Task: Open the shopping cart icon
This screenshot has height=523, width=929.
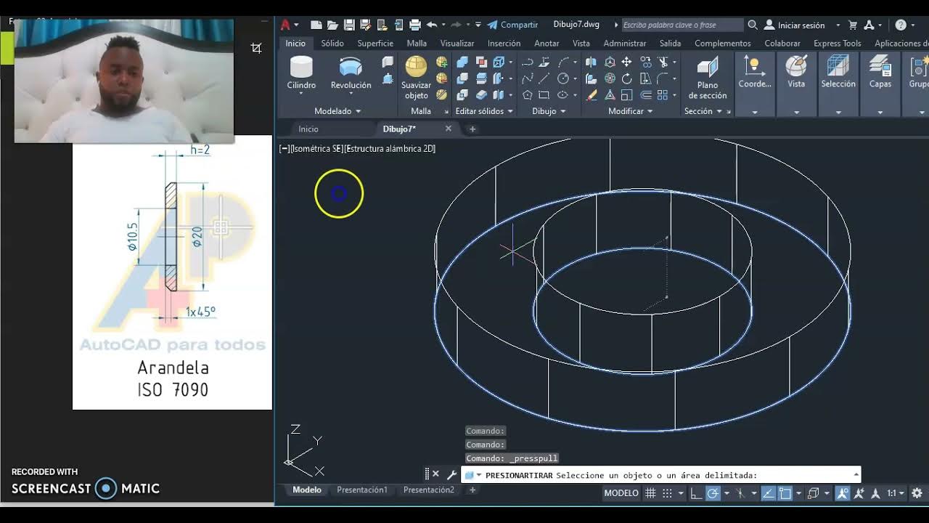Action: [x=853, y=25]
